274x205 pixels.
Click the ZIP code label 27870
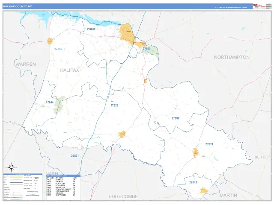tap(91, 29)
